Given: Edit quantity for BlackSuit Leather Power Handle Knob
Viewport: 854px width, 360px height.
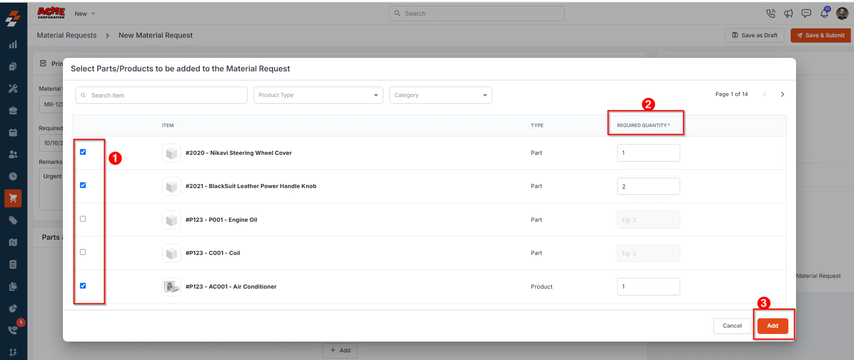Looking at the screenshot, I should coord(648,186).
